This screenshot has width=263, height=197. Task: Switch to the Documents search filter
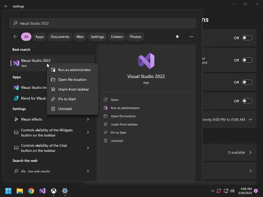(60, 37)
